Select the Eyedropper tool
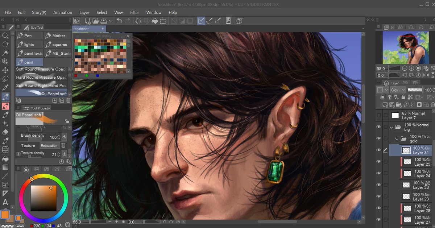 pos(5,88)
